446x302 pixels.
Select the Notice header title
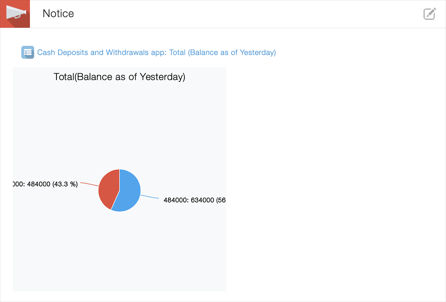(58, 13)
